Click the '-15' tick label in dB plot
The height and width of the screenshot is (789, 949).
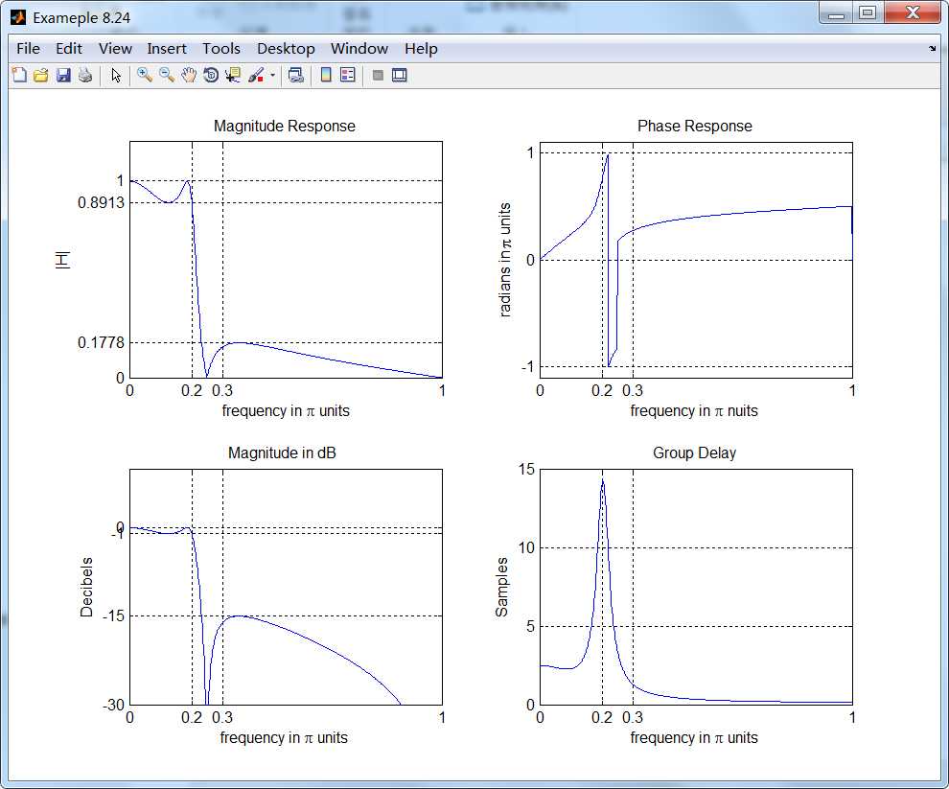tap(113, 615)
